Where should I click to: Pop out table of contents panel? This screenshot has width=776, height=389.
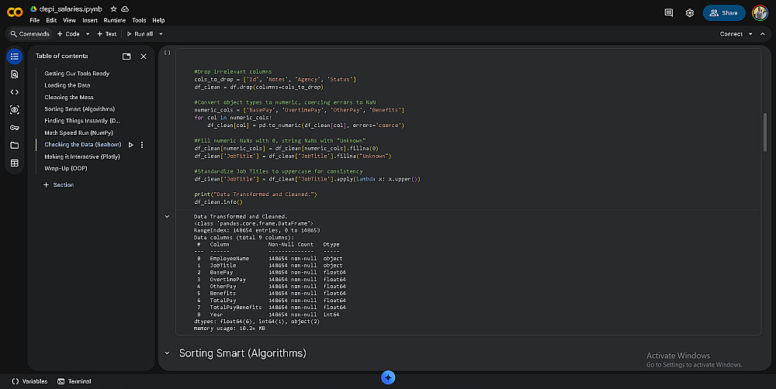point(126,57)
